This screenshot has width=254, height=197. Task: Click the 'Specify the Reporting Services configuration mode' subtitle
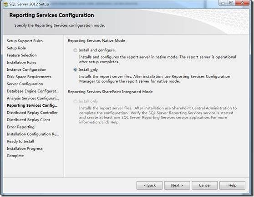pyautogui.click(x=60, y=25)
